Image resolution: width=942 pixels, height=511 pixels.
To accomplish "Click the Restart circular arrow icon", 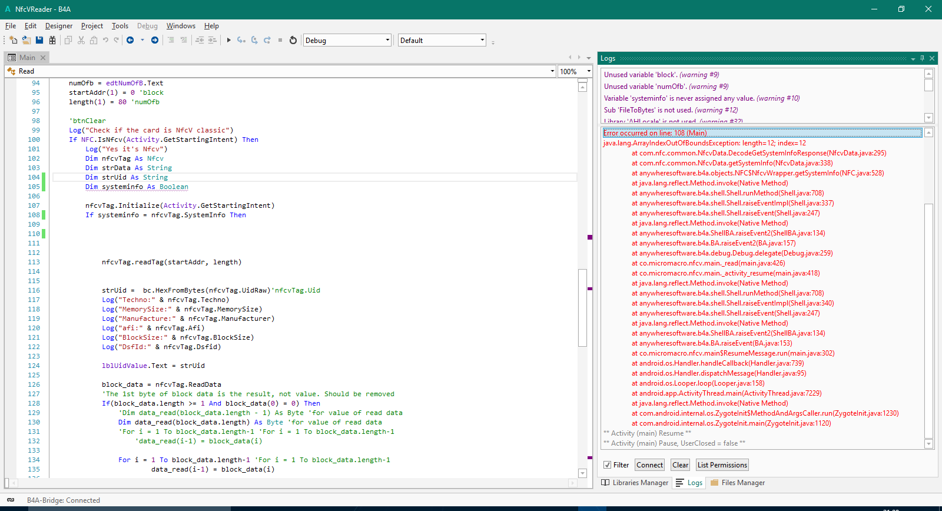I will pyautogui.click(x=293, y=40).
